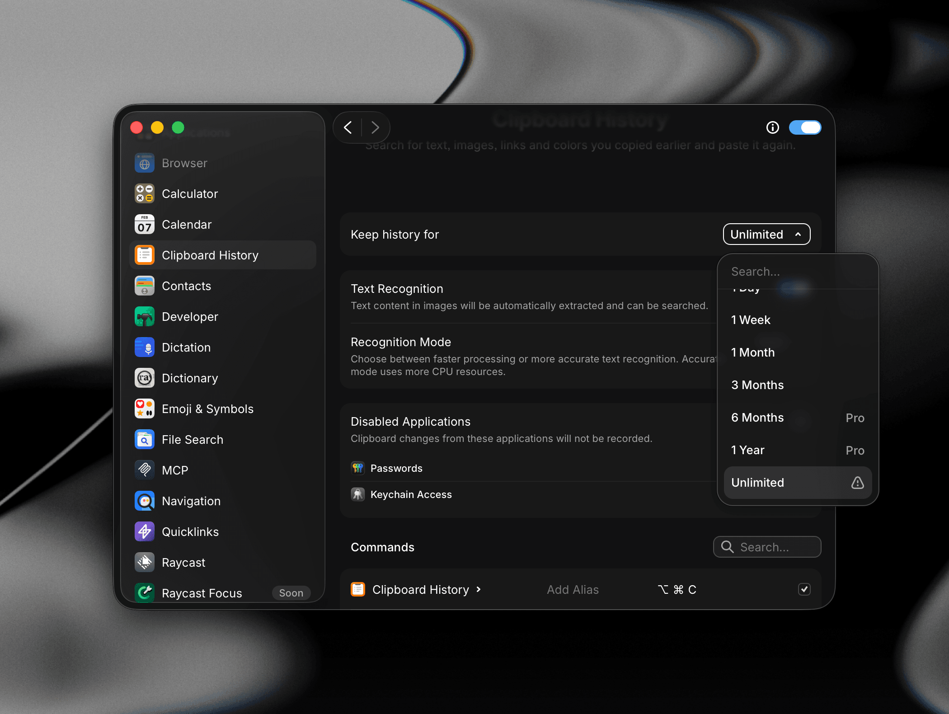Select the Calculator icon in sidebar

pyautogui.click(x=145, y=194)
